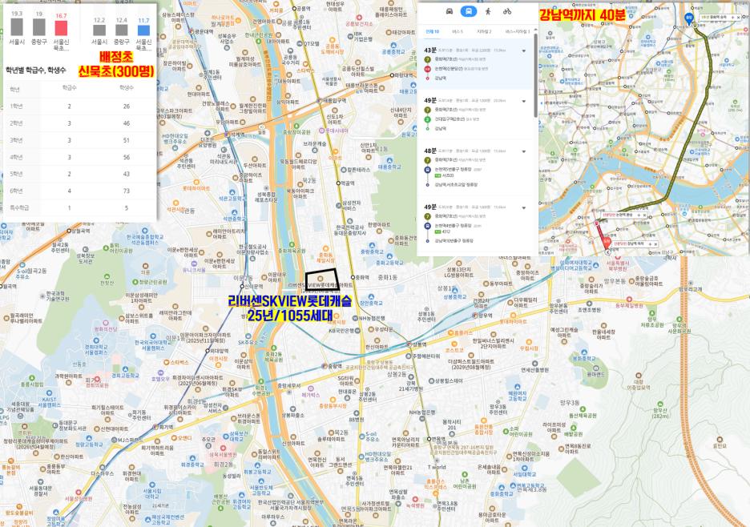750x527 pixels.
Task: Click 석계역 station marker on map
Action: 228,135
